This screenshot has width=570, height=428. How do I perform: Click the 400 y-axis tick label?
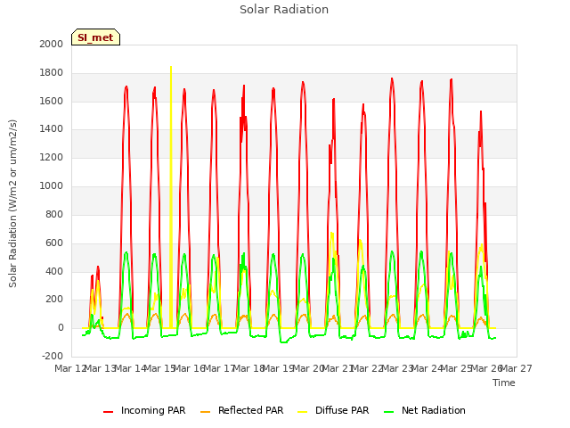[54, 271]
